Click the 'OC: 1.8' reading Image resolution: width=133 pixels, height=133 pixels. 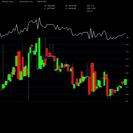[90, 6]
